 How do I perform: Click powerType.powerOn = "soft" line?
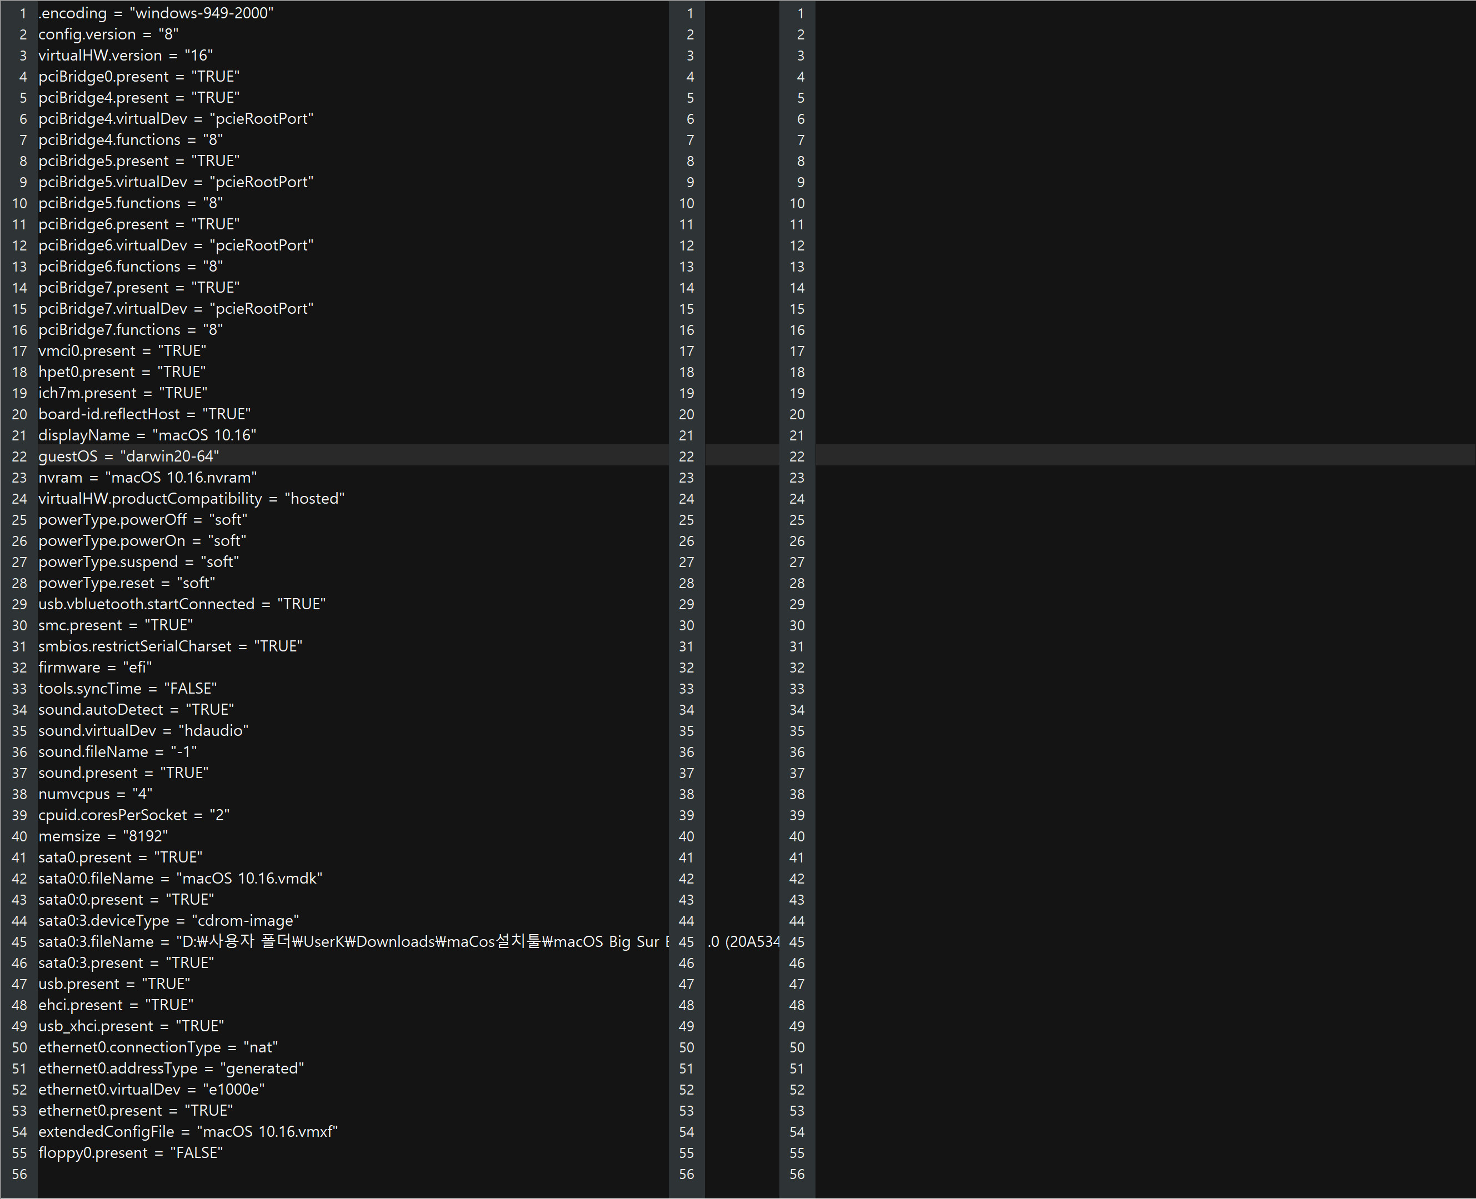(142, 541)
